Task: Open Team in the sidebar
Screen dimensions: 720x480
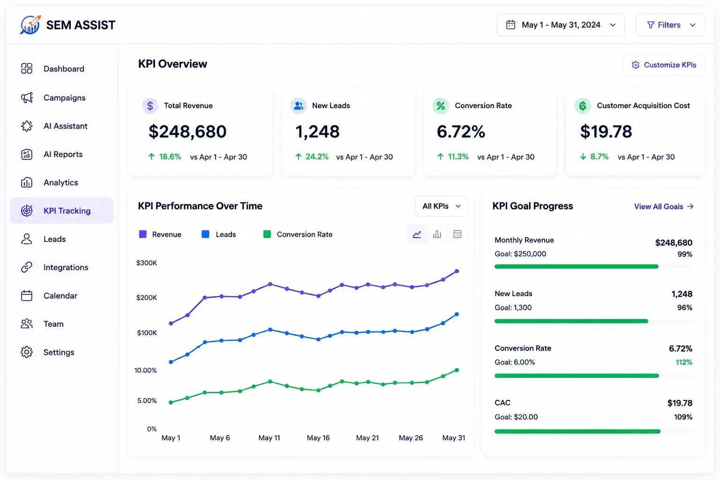Action: point(62,324)
